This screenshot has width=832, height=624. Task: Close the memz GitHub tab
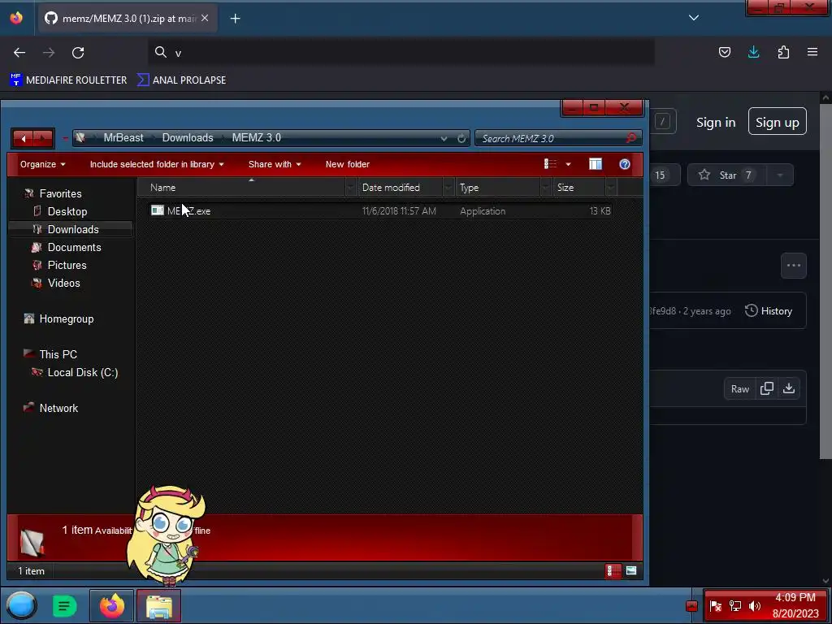[205, 18]
